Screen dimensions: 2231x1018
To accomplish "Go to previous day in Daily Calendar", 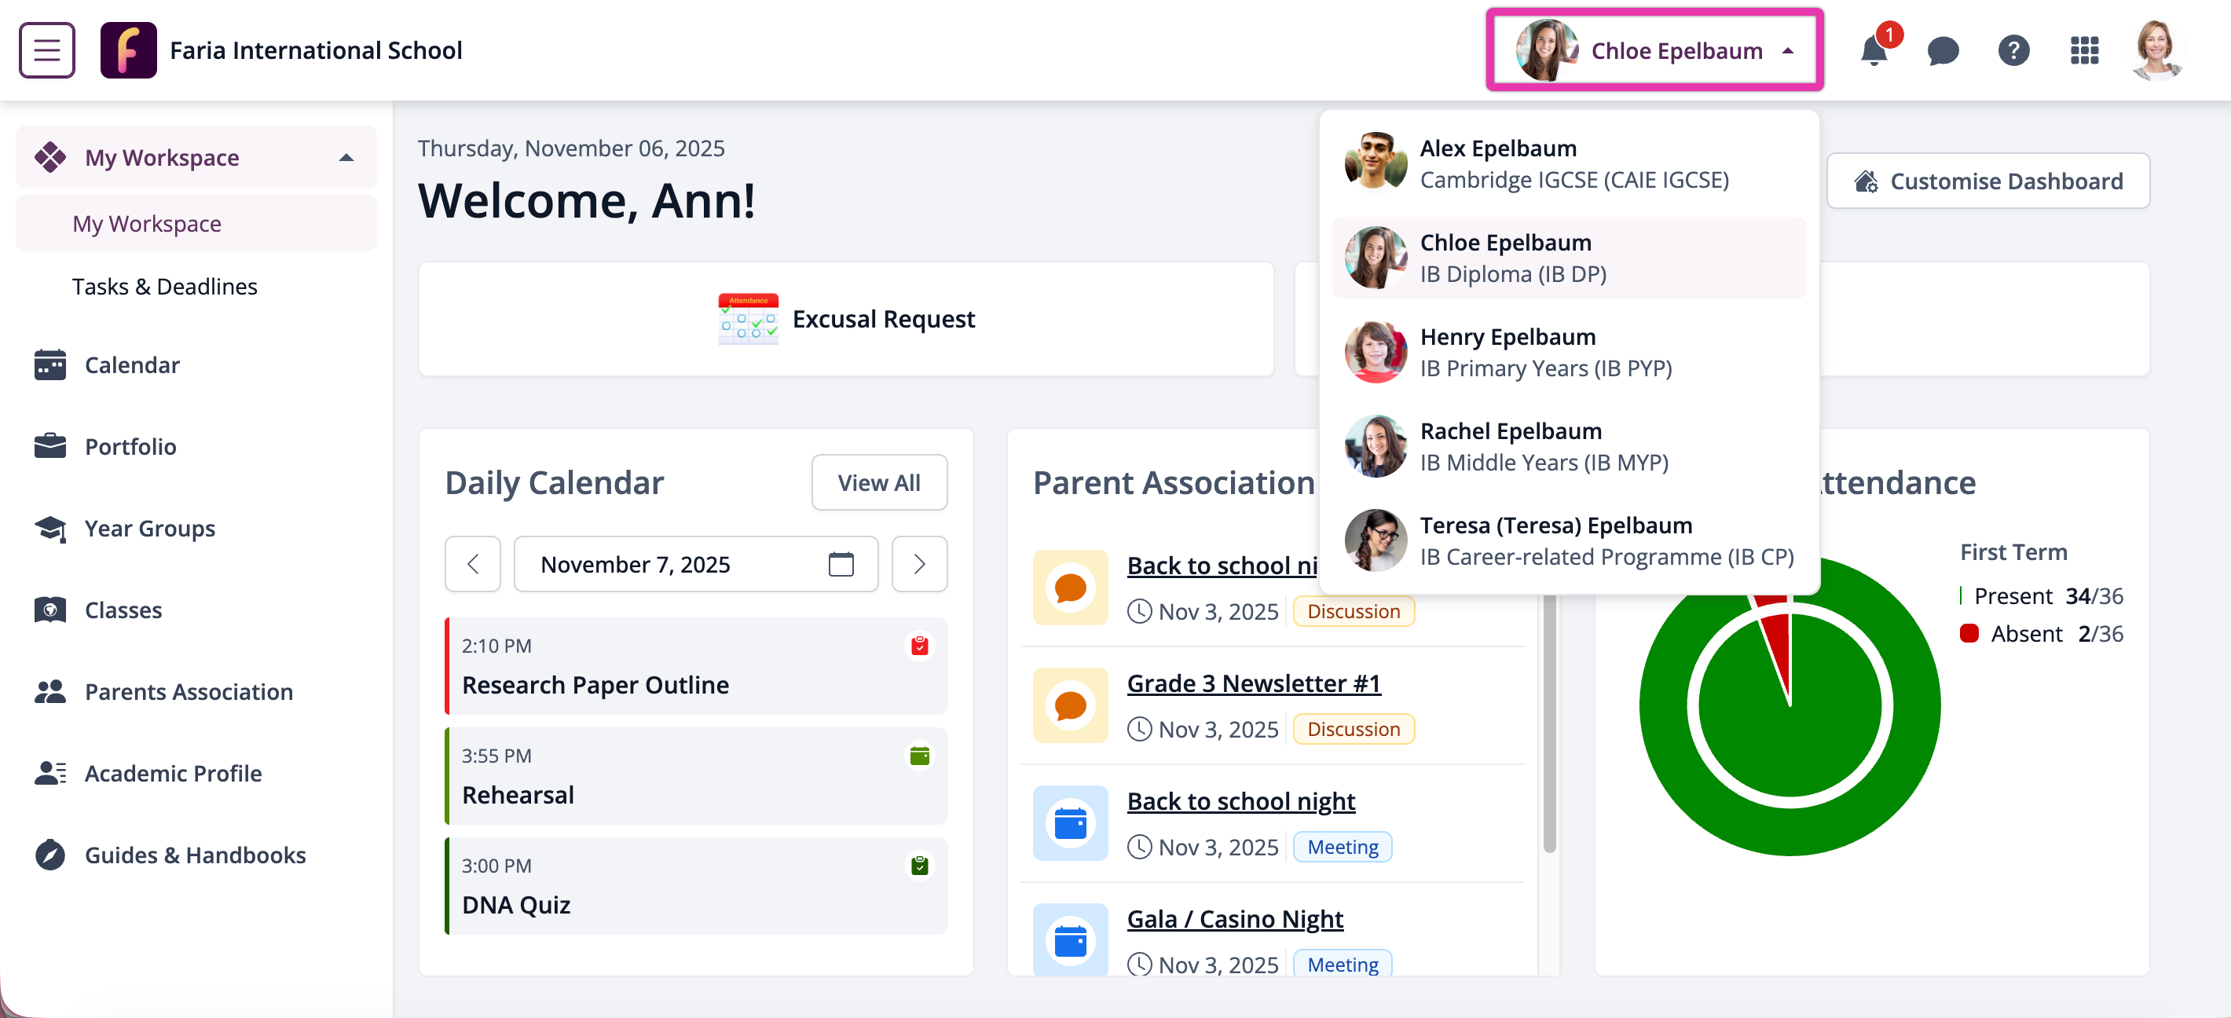I will [x=473, y=565].
